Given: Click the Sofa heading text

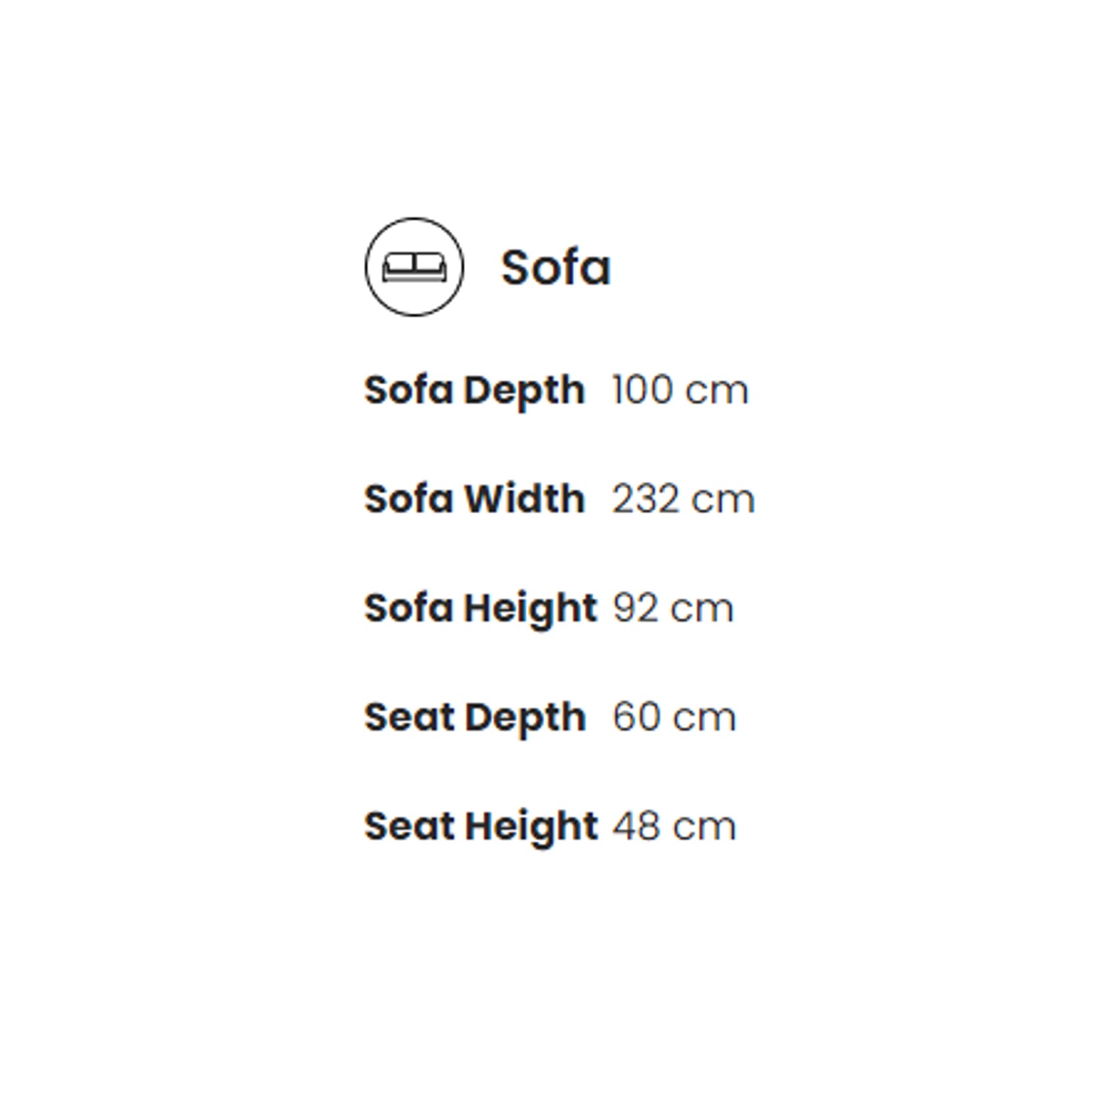Looking at the screenshot, I should [555, 267].
